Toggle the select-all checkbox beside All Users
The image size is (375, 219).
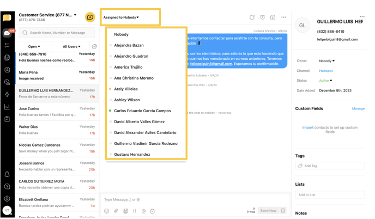(94, 47)
